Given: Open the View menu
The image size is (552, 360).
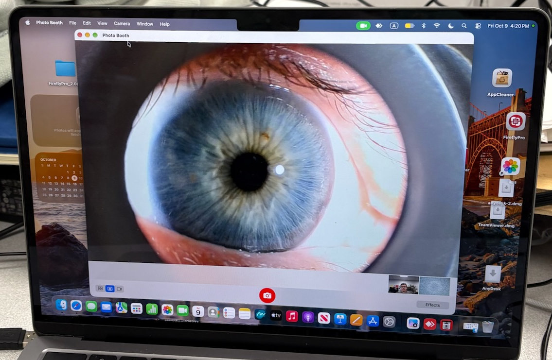Looking at the screenshot, I should (102, 23).
